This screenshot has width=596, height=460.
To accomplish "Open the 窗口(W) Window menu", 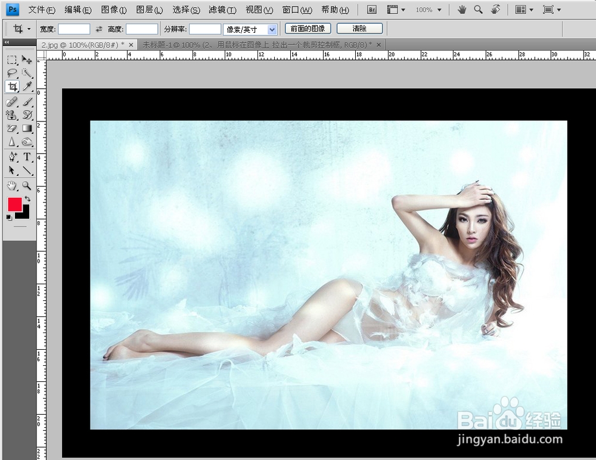I will coord(297,10).
